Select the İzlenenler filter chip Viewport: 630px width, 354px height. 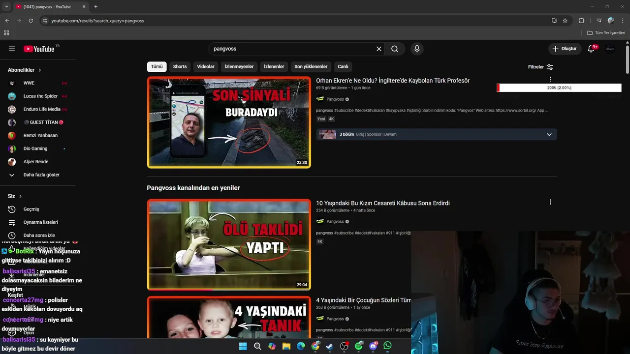click(274, 66)
